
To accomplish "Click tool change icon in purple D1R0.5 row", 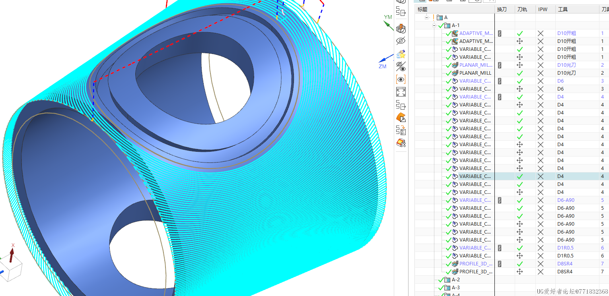I will coord(500,248).
